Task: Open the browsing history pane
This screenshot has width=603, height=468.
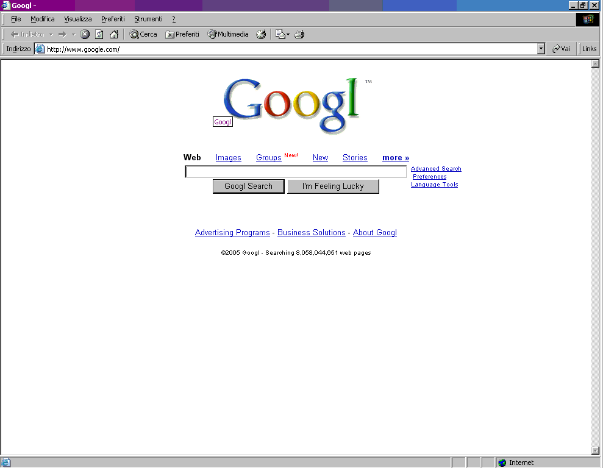Action: [261, 34]
